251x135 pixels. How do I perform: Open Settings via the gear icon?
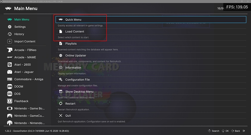[9, 27]
